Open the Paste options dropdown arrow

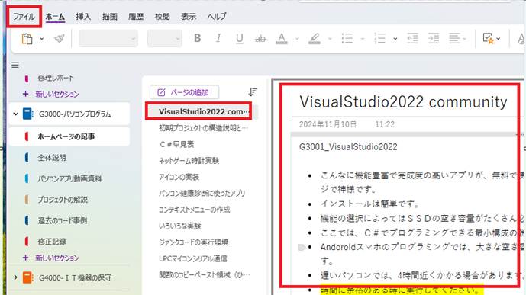pyautogui.click(x=41, y=39)
